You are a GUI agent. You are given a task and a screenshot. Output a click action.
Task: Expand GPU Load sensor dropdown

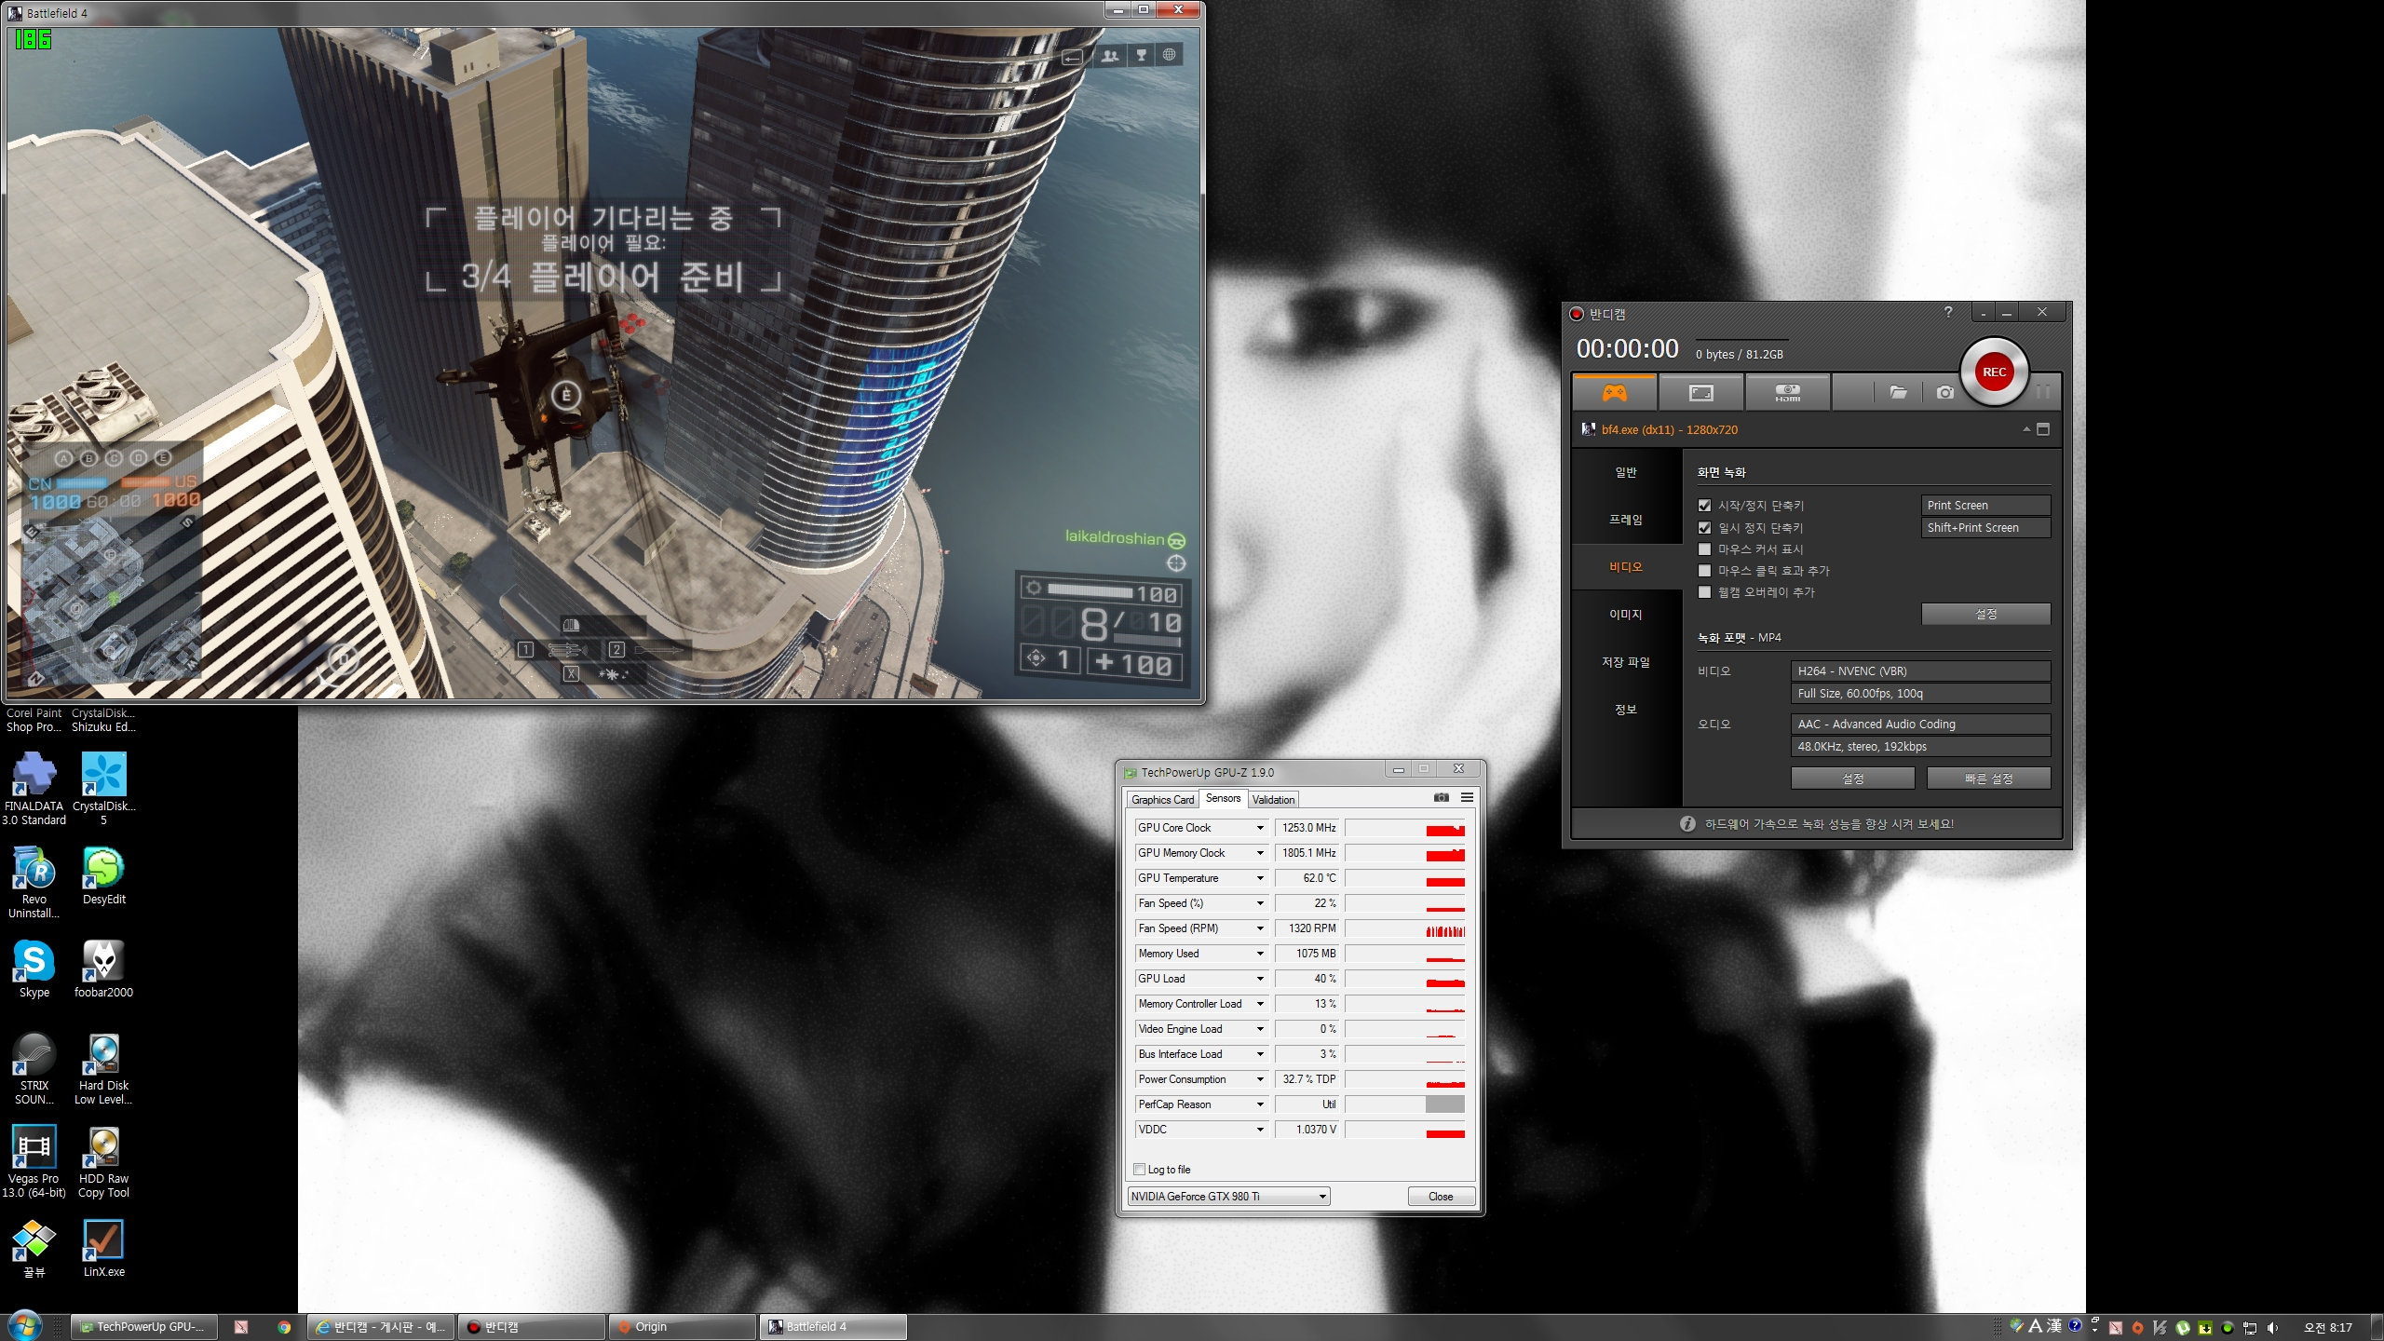click(x=1260, y=979)
